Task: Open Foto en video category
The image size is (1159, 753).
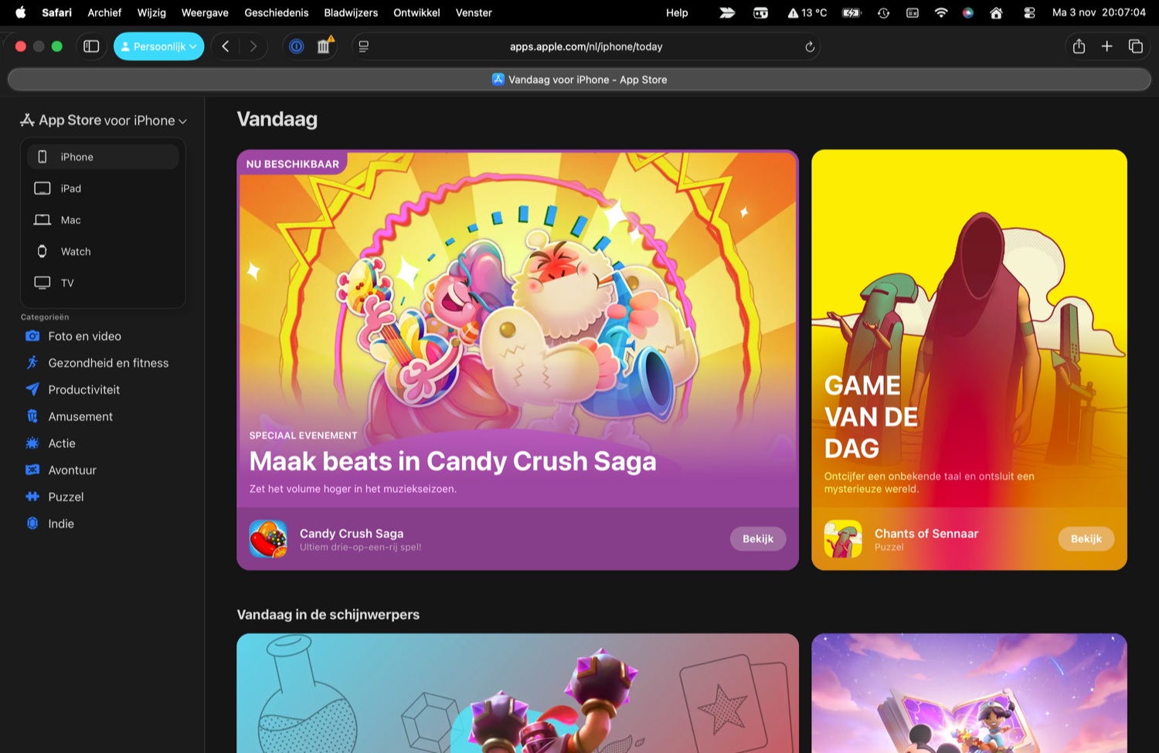Action: coord(84,336)
